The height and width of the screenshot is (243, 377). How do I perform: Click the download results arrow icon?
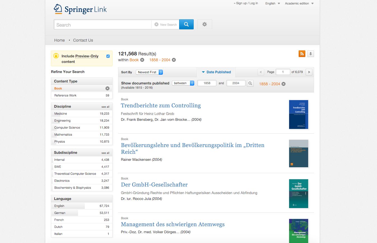coord(311,54)
